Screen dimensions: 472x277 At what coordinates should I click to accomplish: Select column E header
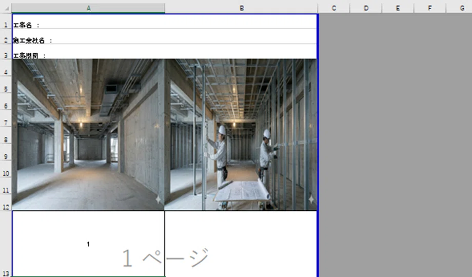point(398,8)
